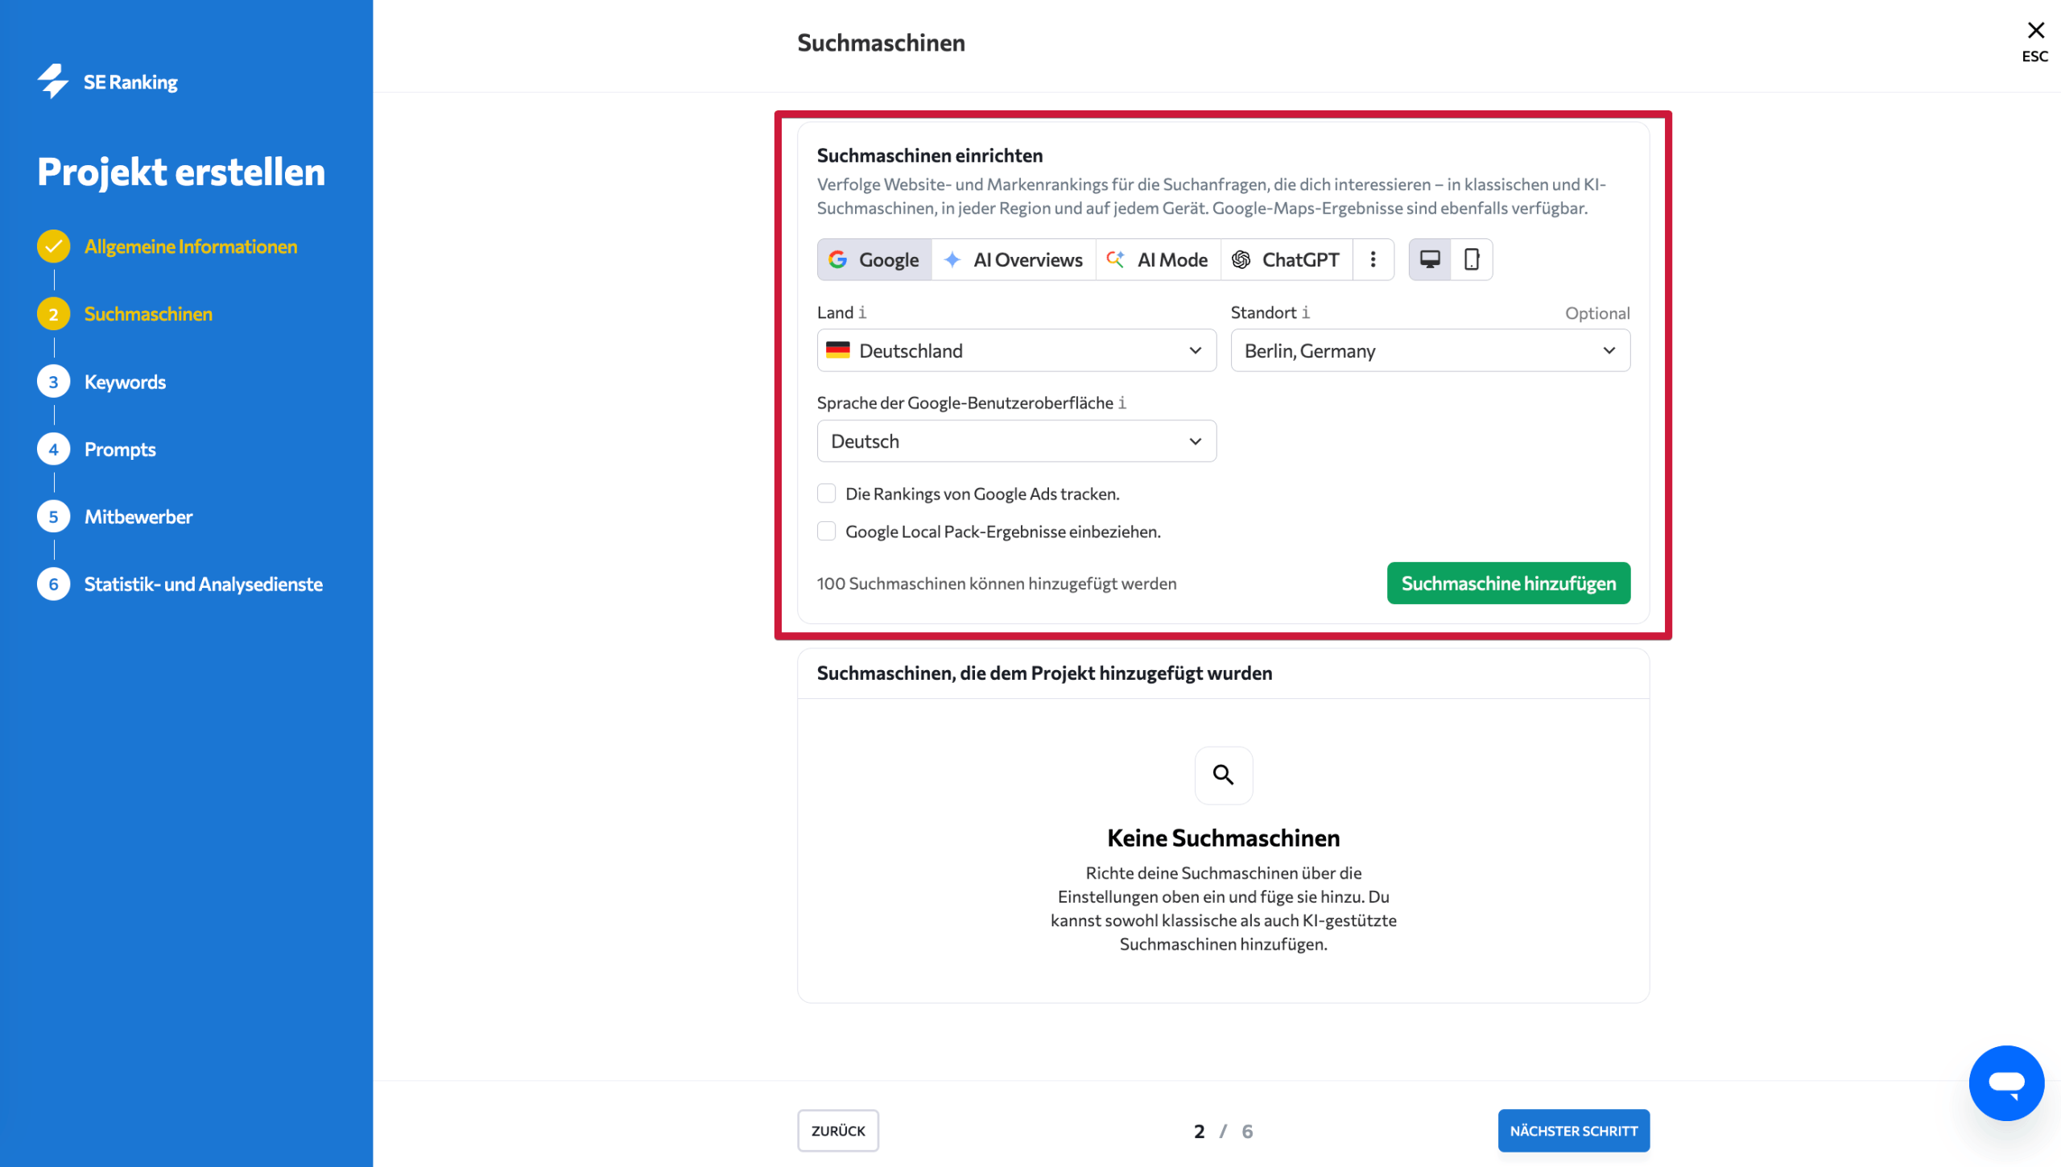
Task: Click NÄCHSTER SCHRITT button
Action: tap(1573, 1130)
